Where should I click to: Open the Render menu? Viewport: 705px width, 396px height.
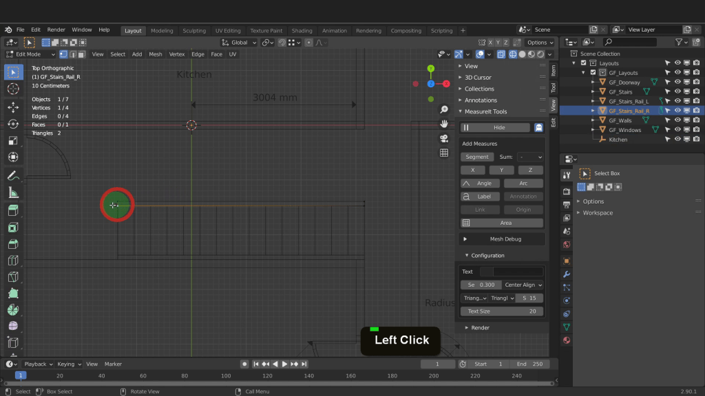point(56,30)
